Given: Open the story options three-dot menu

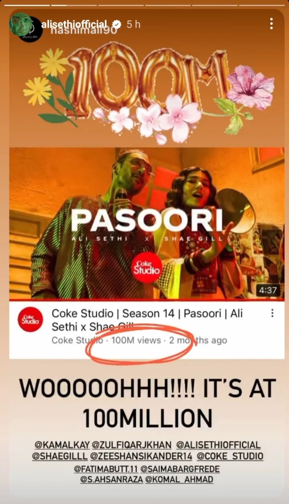Looking at the screenshot, I should point(271,24).
